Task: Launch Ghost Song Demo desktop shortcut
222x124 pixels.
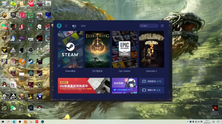Action: tap(39, 98)
